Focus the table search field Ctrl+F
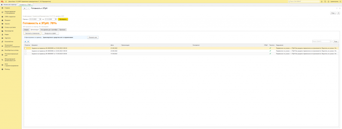This screenshot has height=129, width=342. coord(321,41)
